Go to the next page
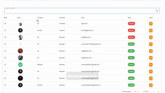Image resolution: width=165 pixels, height=93 pixels. (x=159, y=91)
